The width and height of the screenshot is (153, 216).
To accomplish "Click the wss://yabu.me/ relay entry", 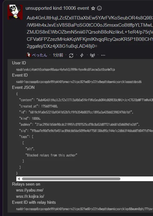I will (x=30, y=190).
